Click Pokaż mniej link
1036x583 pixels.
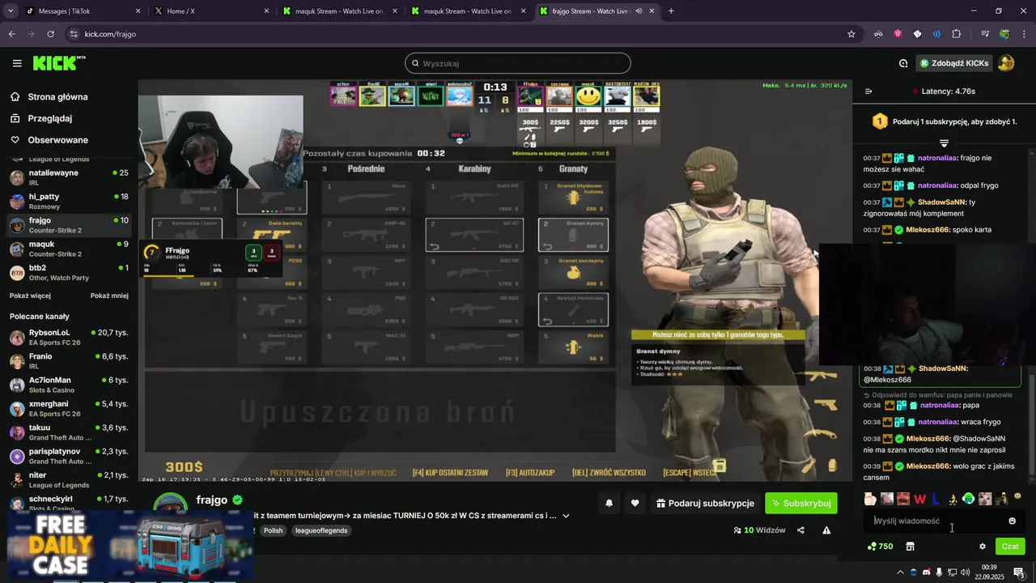109,296
